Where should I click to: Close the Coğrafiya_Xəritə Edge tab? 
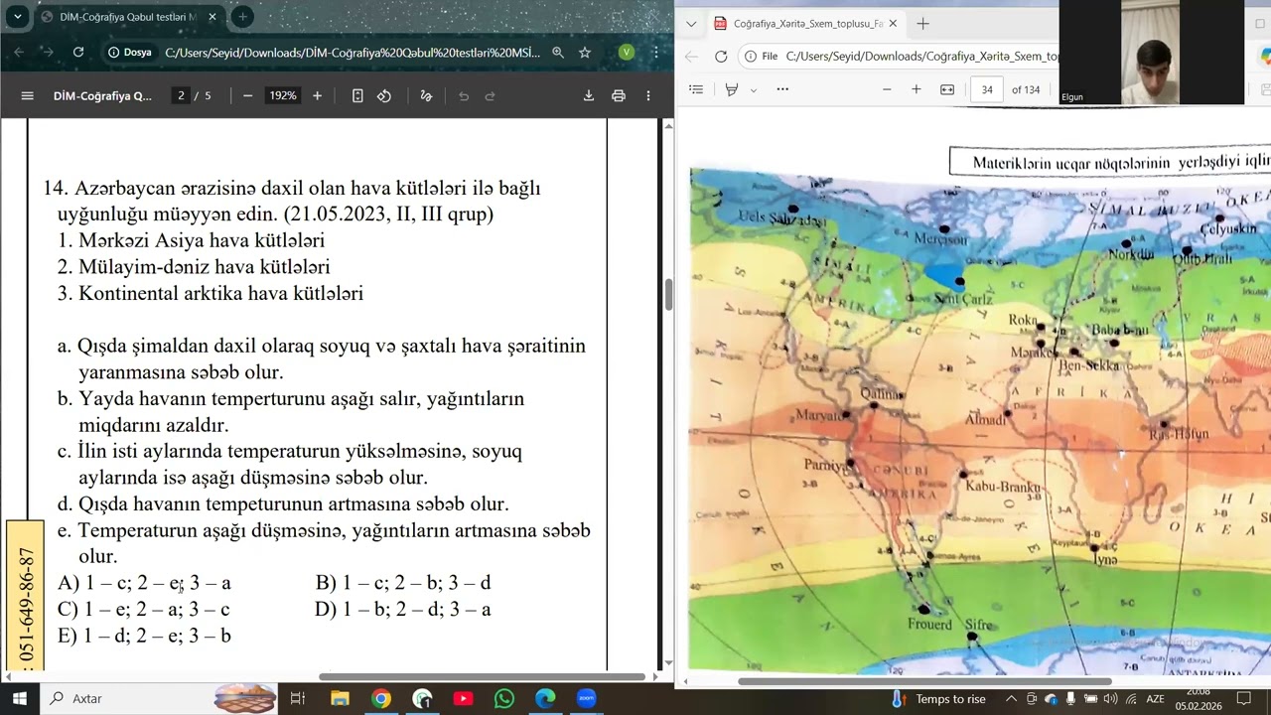pyautogui.click(x=893, y=24)
